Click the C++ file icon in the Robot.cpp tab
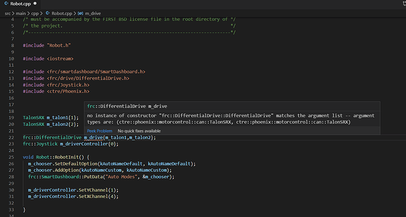Screen dimensions: 406x217 pyautogui.click(x=6, y=4)
